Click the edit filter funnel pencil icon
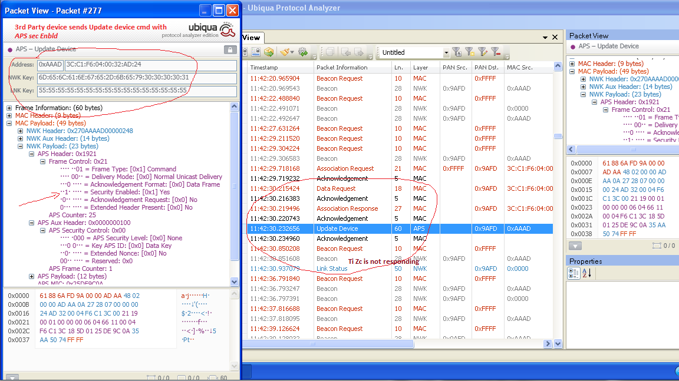The image size is (679, 381). pos(483,52)
